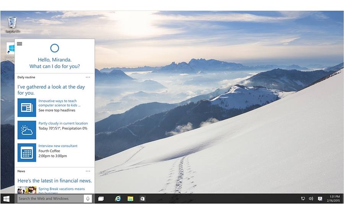344x215 pixels.
Task: Open the Store from the taskbar
Action: point(143,199)
